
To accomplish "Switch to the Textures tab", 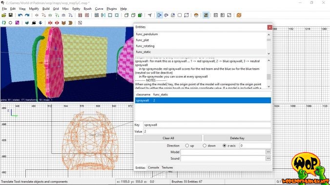I will pos(167,167).
